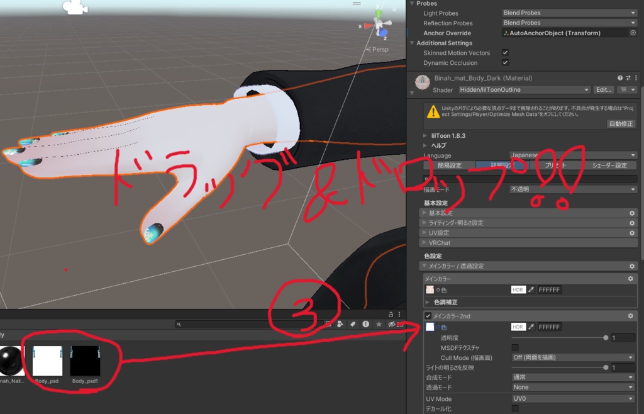This screenshot has height=414, width=644.
Task: Click the warning triangle icon in the message box
Action: coord(433,112)
